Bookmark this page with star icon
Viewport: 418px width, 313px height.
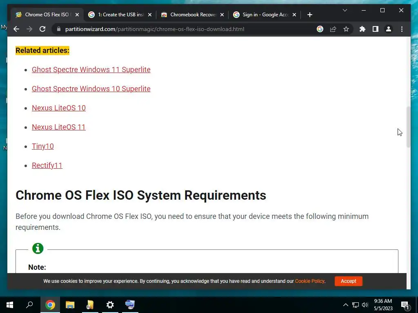[x=346, y=29]
